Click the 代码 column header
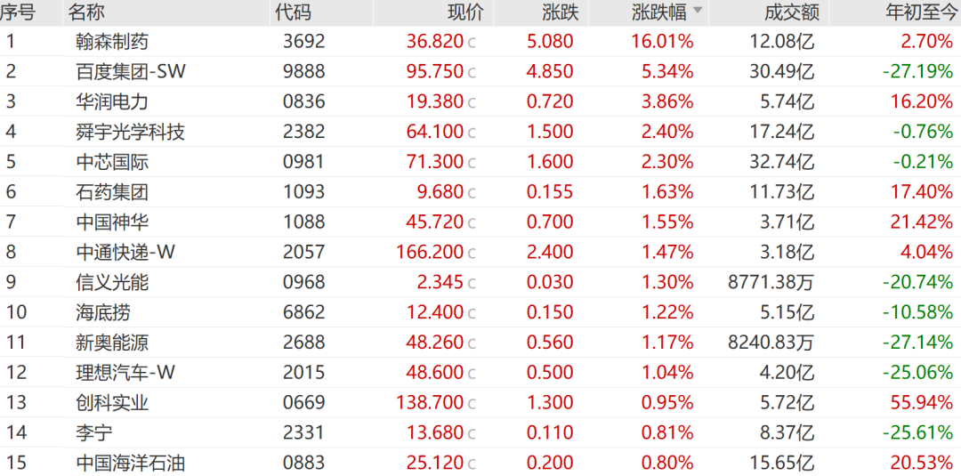Screen dimensions: 961x476 293,12
